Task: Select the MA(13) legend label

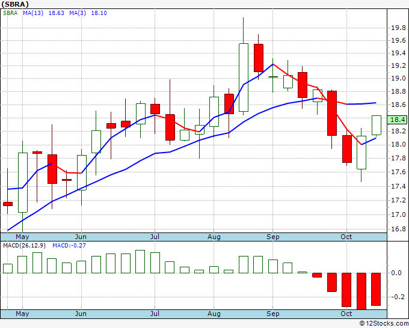Action: click(33, 13)
